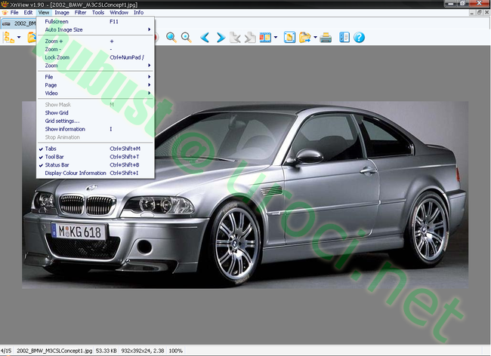Expand the Video submenu
491x356 pixels.
[95, 93]
